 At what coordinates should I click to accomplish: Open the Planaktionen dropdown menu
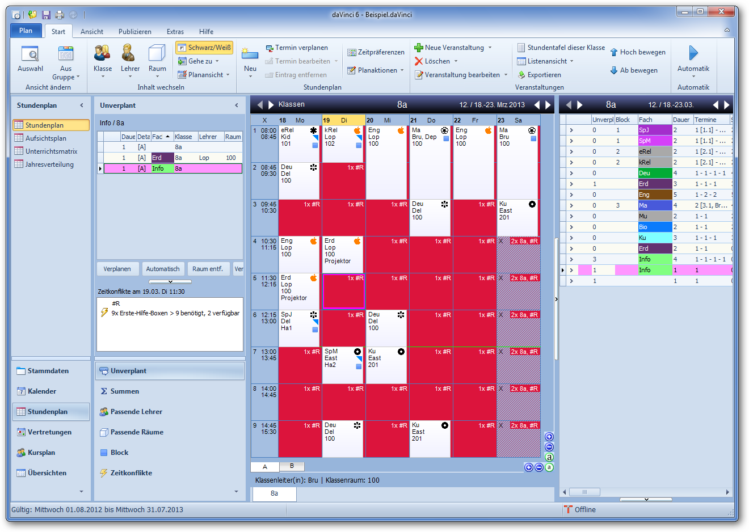click(376, 70)
